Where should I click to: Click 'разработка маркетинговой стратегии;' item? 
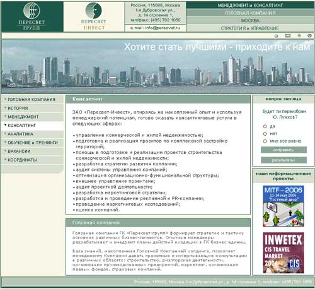tap(121, 192)
